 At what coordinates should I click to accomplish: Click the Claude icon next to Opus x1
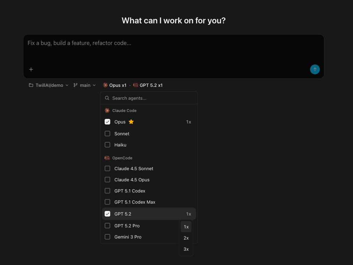(x=105, y=85)
